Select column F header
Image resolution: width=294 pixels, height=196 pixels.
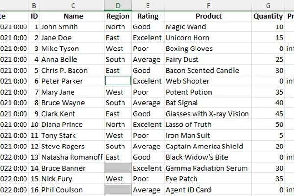point(208,5)
